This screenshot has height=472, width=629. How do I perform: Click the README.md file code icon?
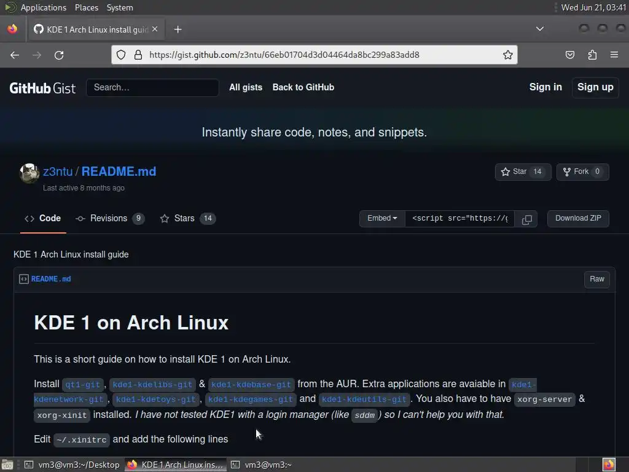24,279
